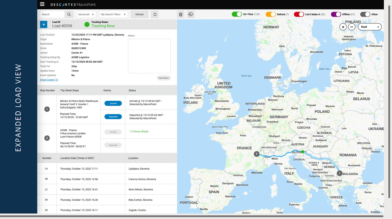Viewport: 392px width, 219px height.
Task: Zoom out on the map
Action: point(352,27)
